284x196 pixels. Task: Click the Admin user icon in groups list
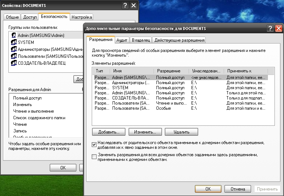coord(14,35)
